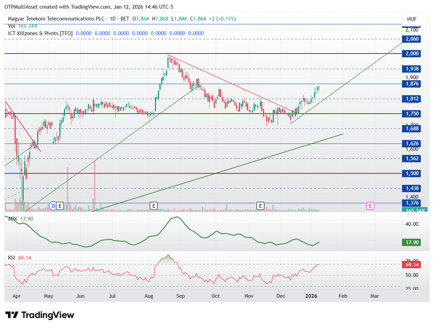Click the earnings E marker near May
This screenshot has width=434, height=328.
pos(60,206)
